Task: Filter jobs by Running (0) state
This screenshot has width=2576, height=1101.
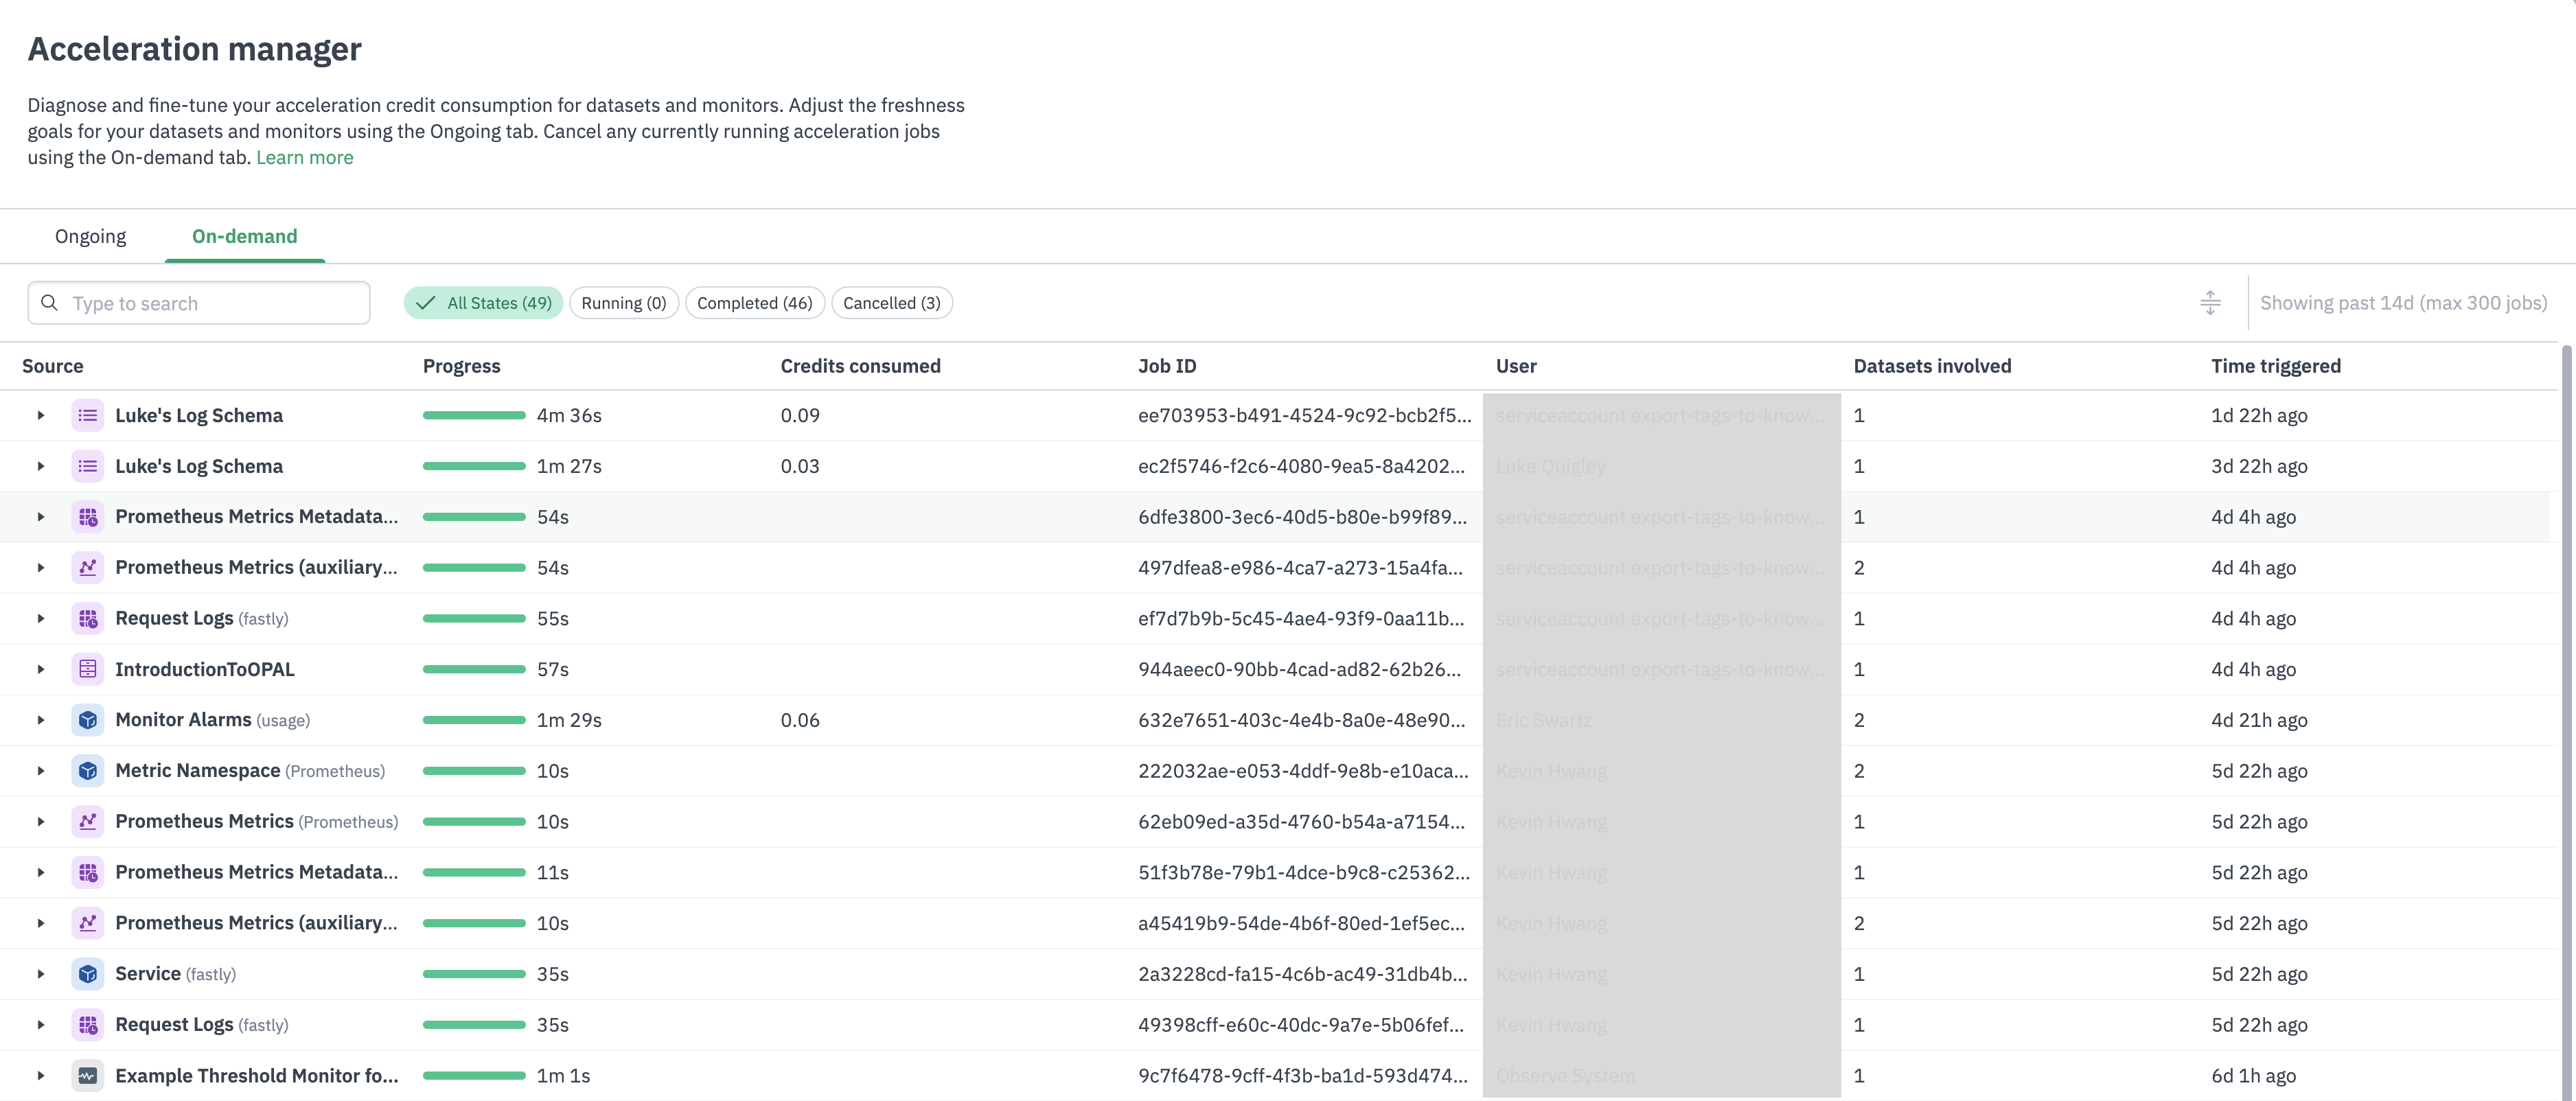Action: (623, 303)
